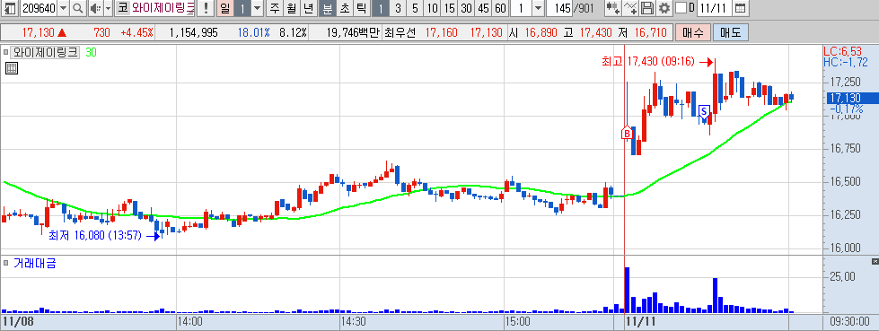879x331 pixels.
Task: Open the add candlestick chart icon
Action: coord(613,8)
